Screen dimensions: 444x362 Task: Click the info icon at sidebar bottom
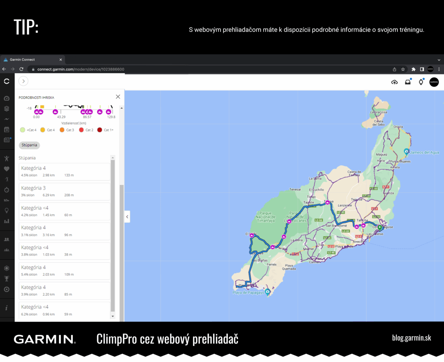[x=7, y=308]
